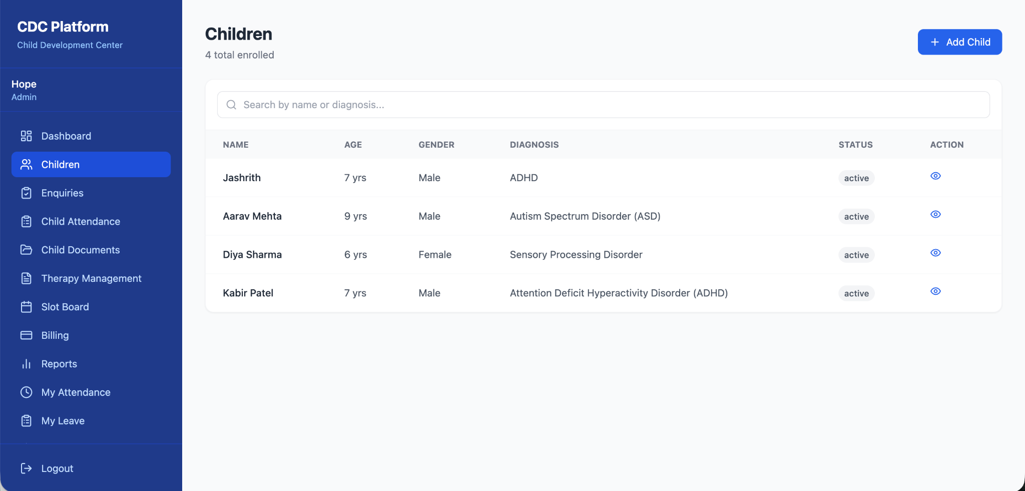Viewport: 1025px width, 491px height.
Task: Open the Slot Board calendar icon
Action: [x=26, y=307]
